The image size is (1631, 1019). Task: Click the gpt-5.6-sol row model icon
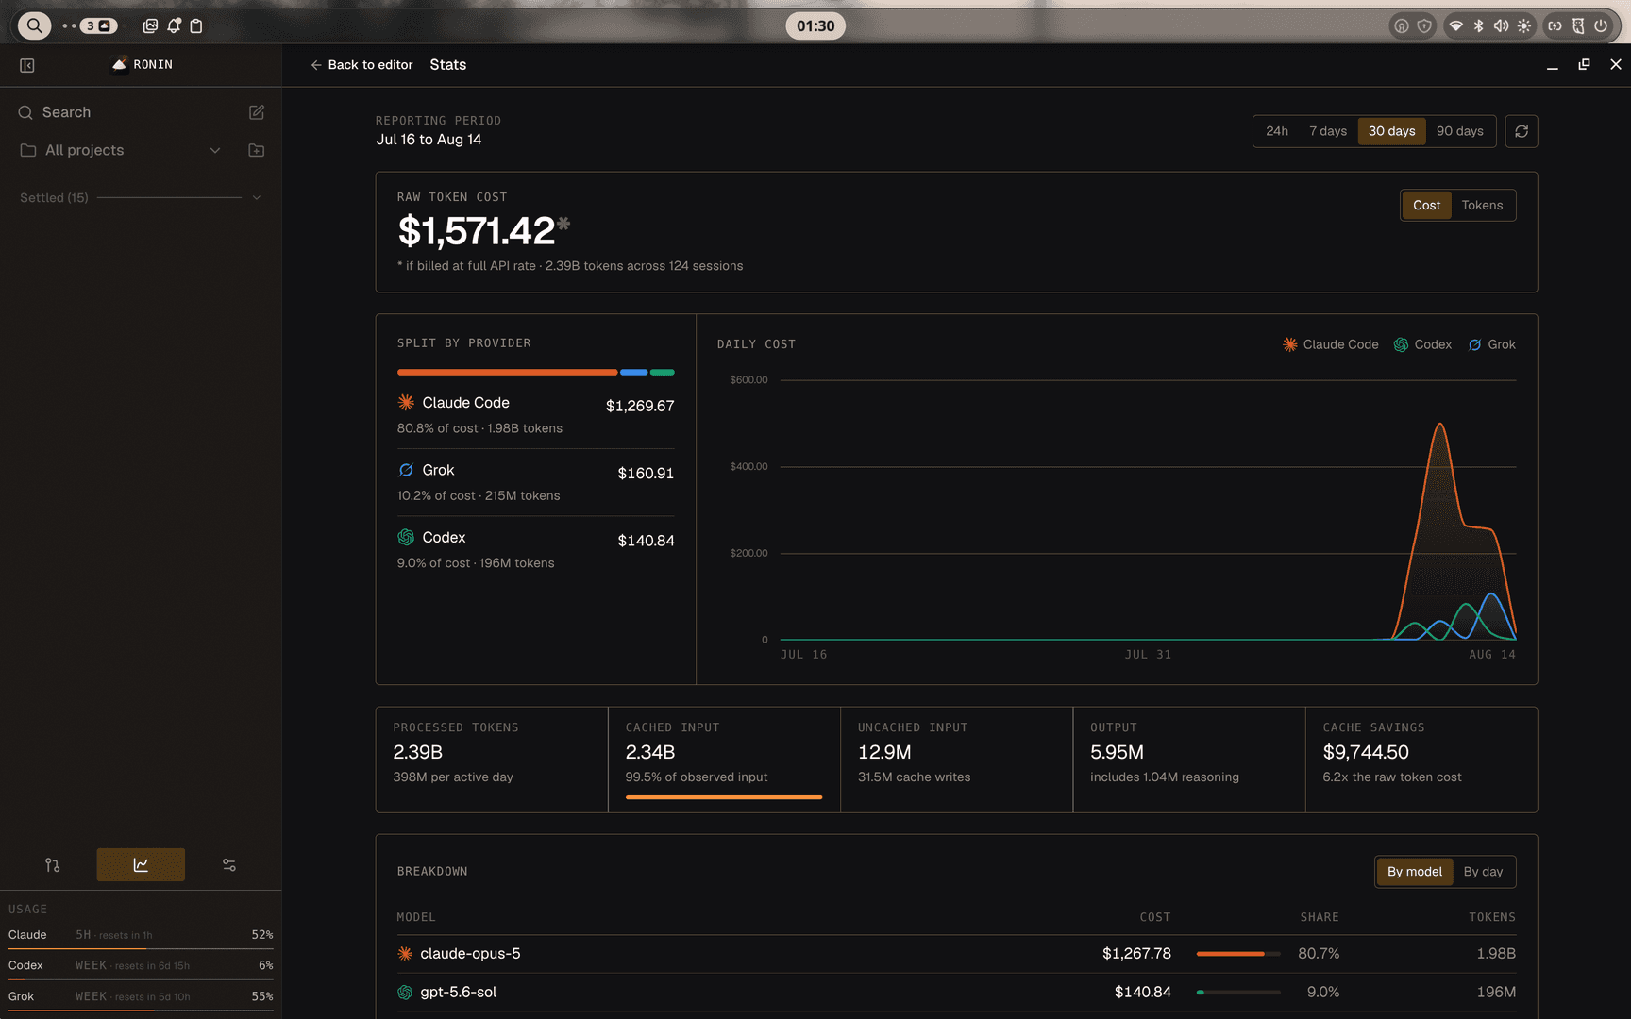tap(405, 993)
